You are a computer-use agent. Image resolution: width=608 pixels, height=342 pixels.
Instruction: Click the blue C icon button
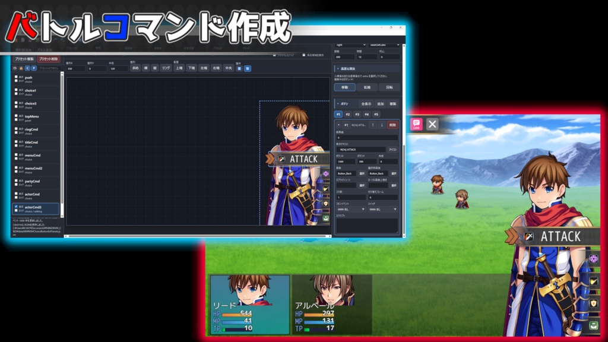[x=27, y=68]
